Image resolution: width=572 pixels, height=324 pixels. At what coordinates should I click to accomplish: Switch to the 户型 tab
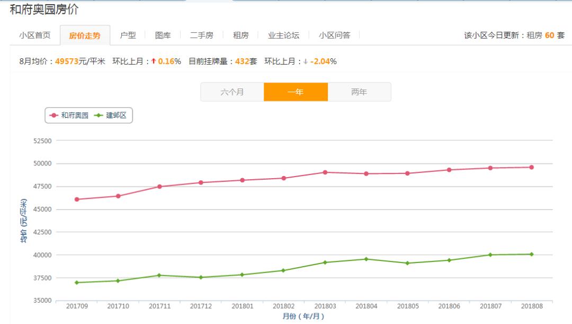click(128, 34)
